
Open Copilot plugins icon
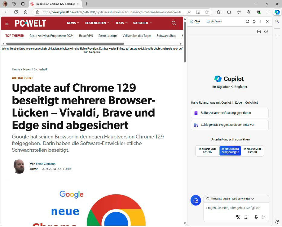click(259, 31)
